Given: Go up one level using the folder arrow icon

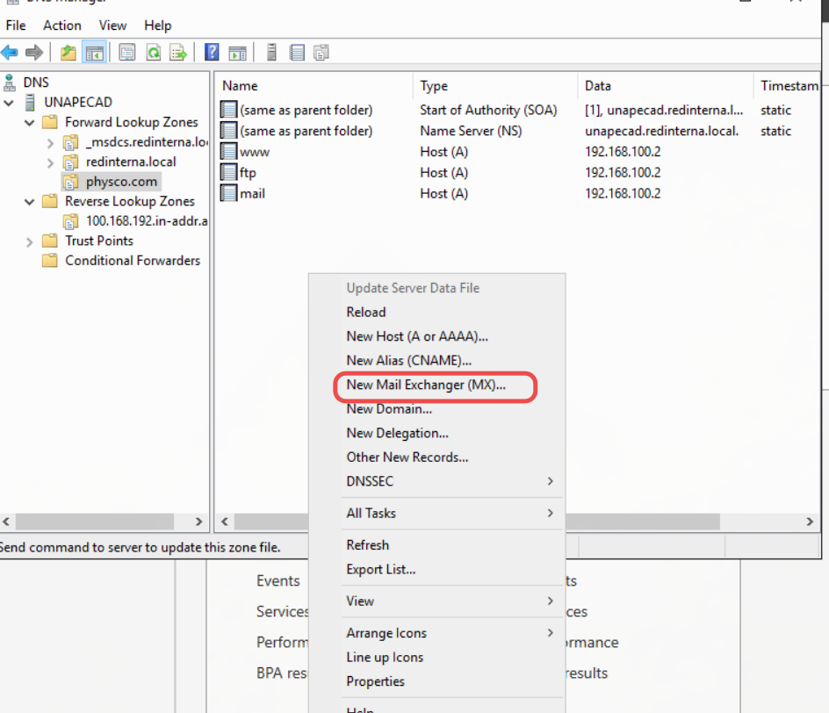Looking at the screenshot, I should 68,53.
